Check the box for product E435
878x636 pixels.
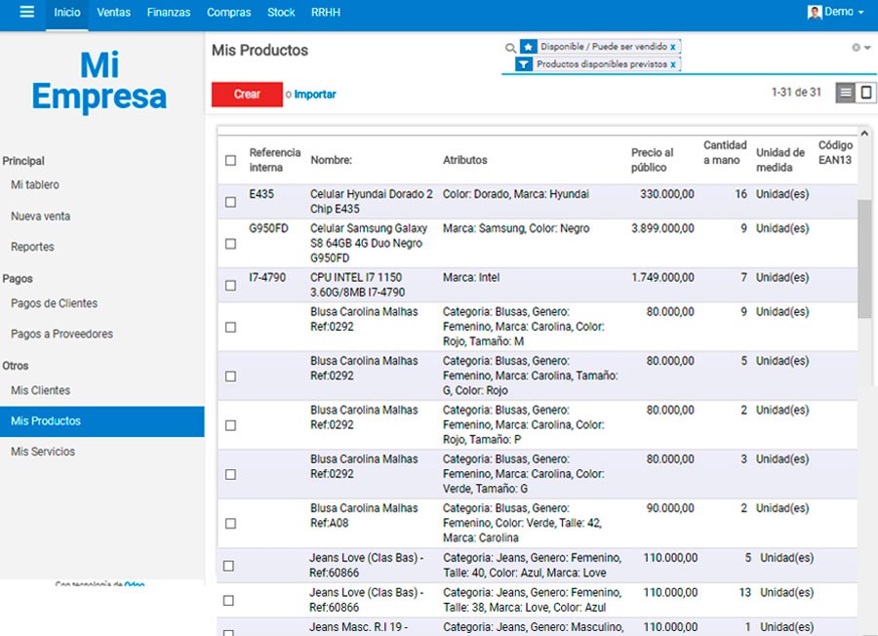tap(230, 202)
